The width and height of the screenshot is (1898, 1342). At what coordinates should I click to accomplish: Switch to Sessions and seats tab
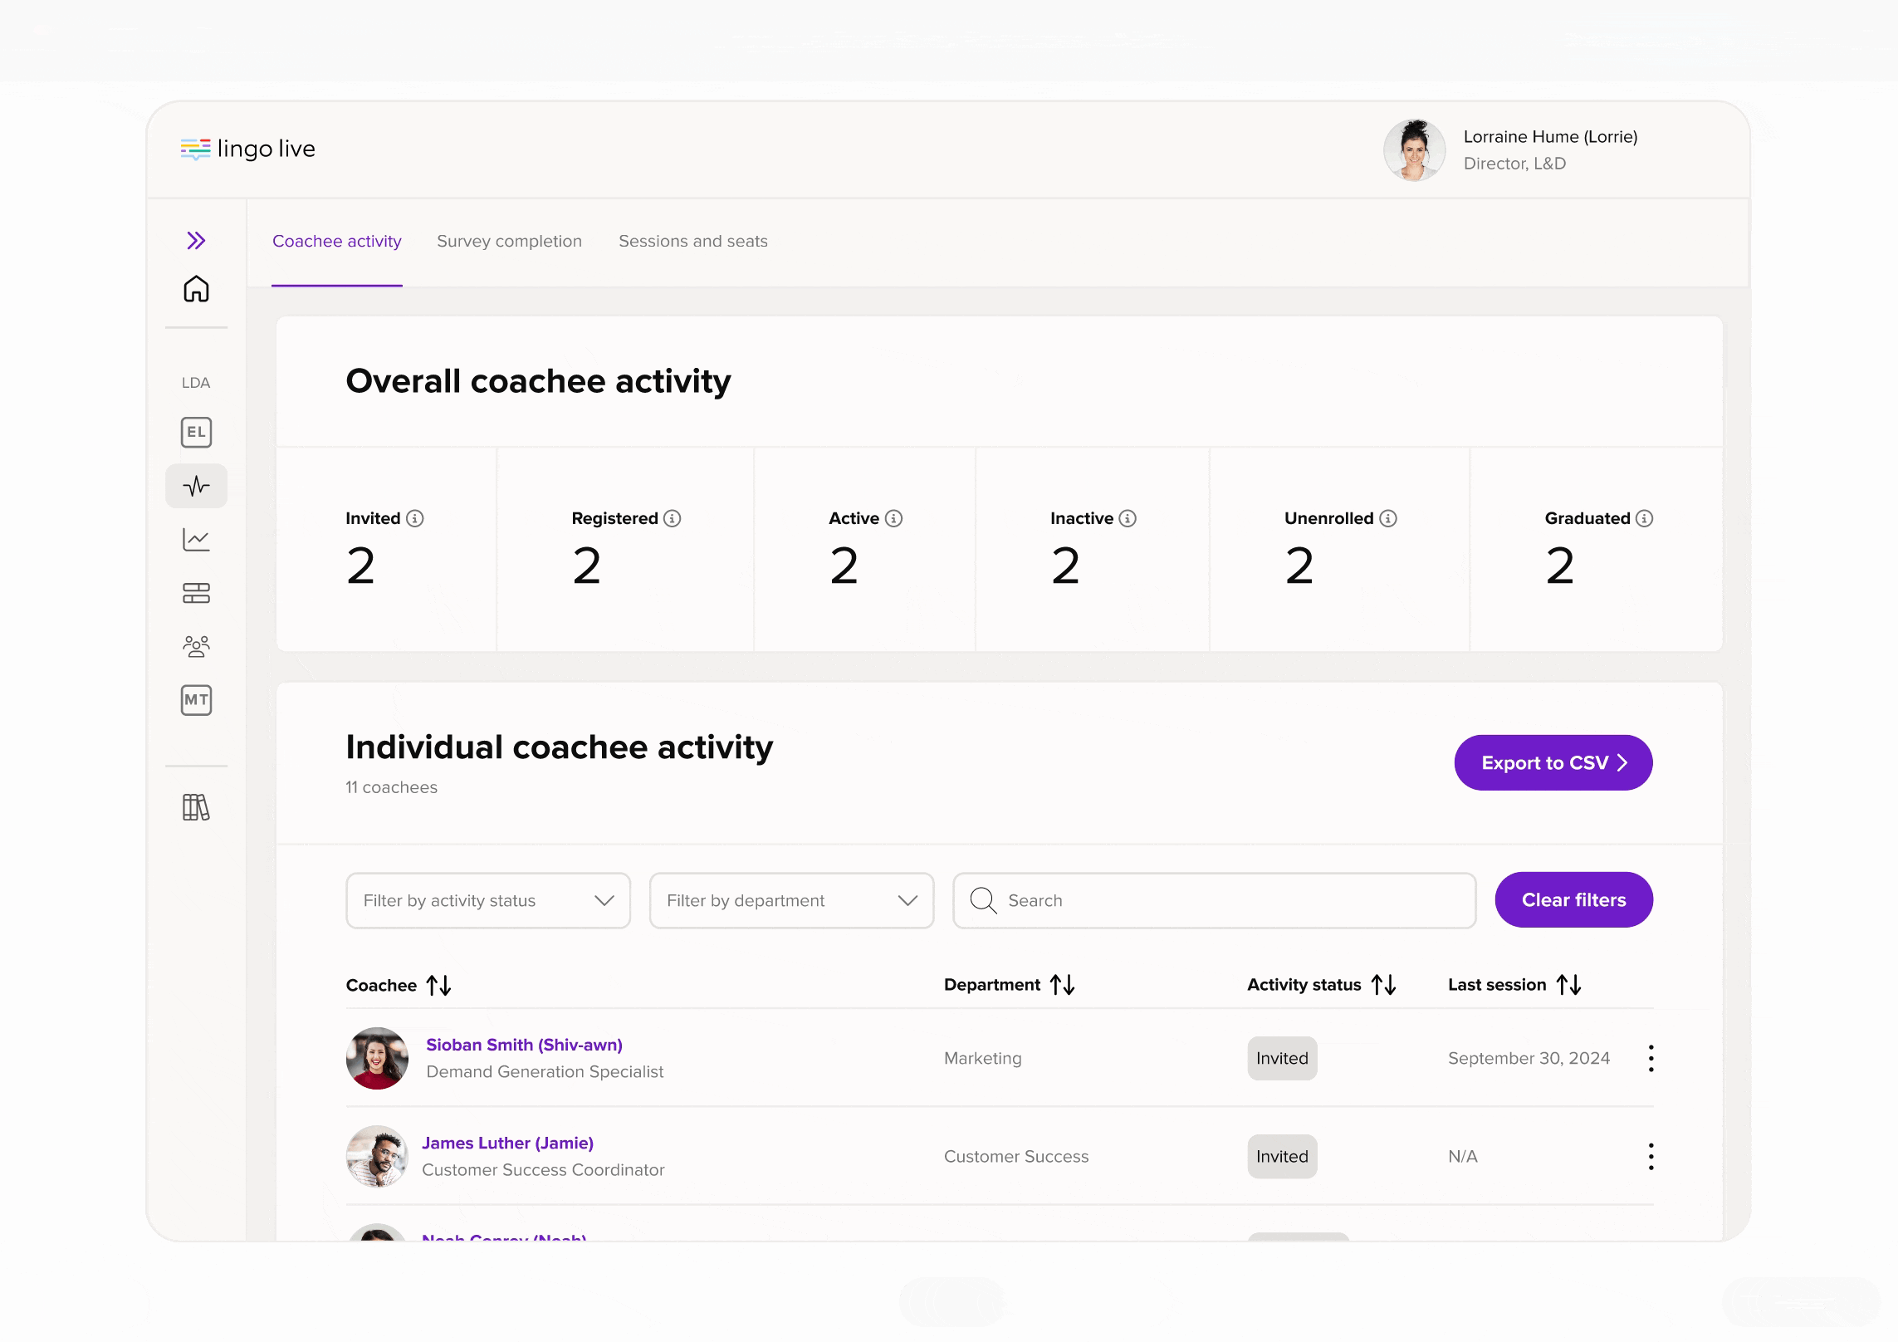(x=692, y=241)
